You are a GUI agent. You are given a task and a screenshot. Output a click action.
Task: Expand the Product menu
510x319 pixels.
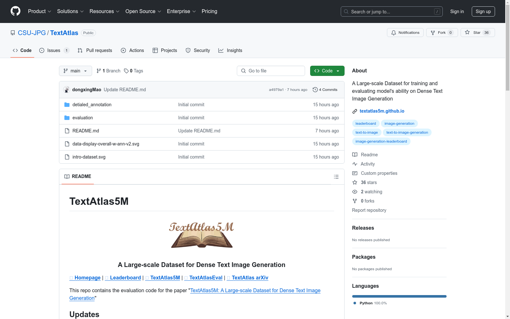point(40,11)
